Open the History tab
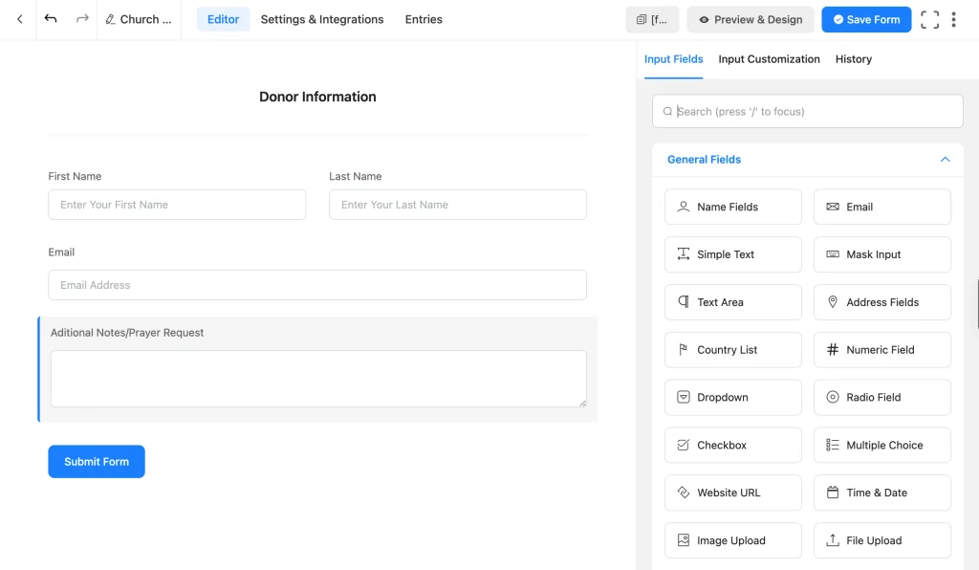 coord(854,59)
